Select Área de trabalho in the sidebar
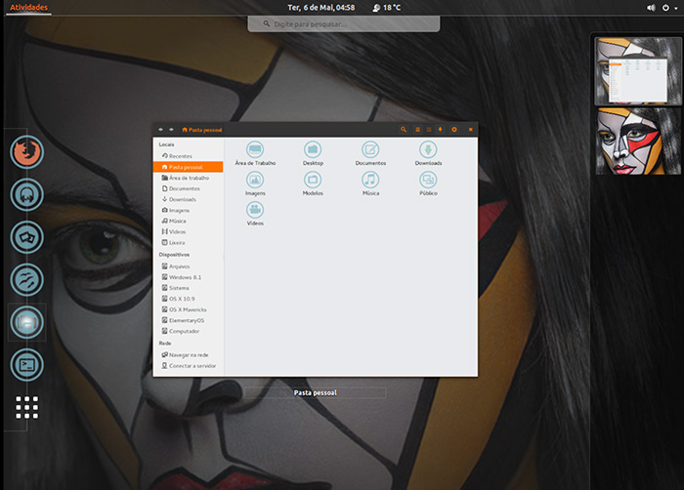 pos(188,178)
